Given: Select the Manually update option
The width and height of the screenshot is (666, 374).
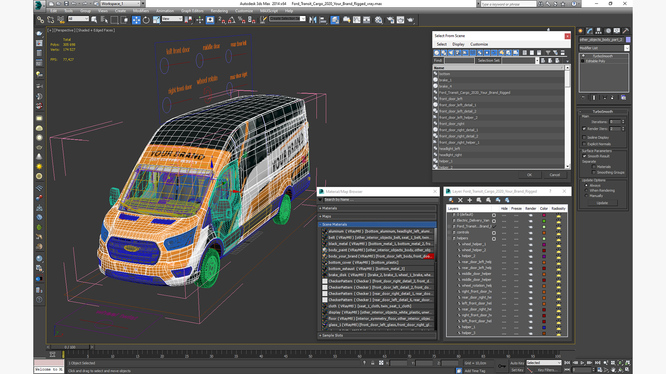Looking at the screenshot, I should click(x=586, y=196).
